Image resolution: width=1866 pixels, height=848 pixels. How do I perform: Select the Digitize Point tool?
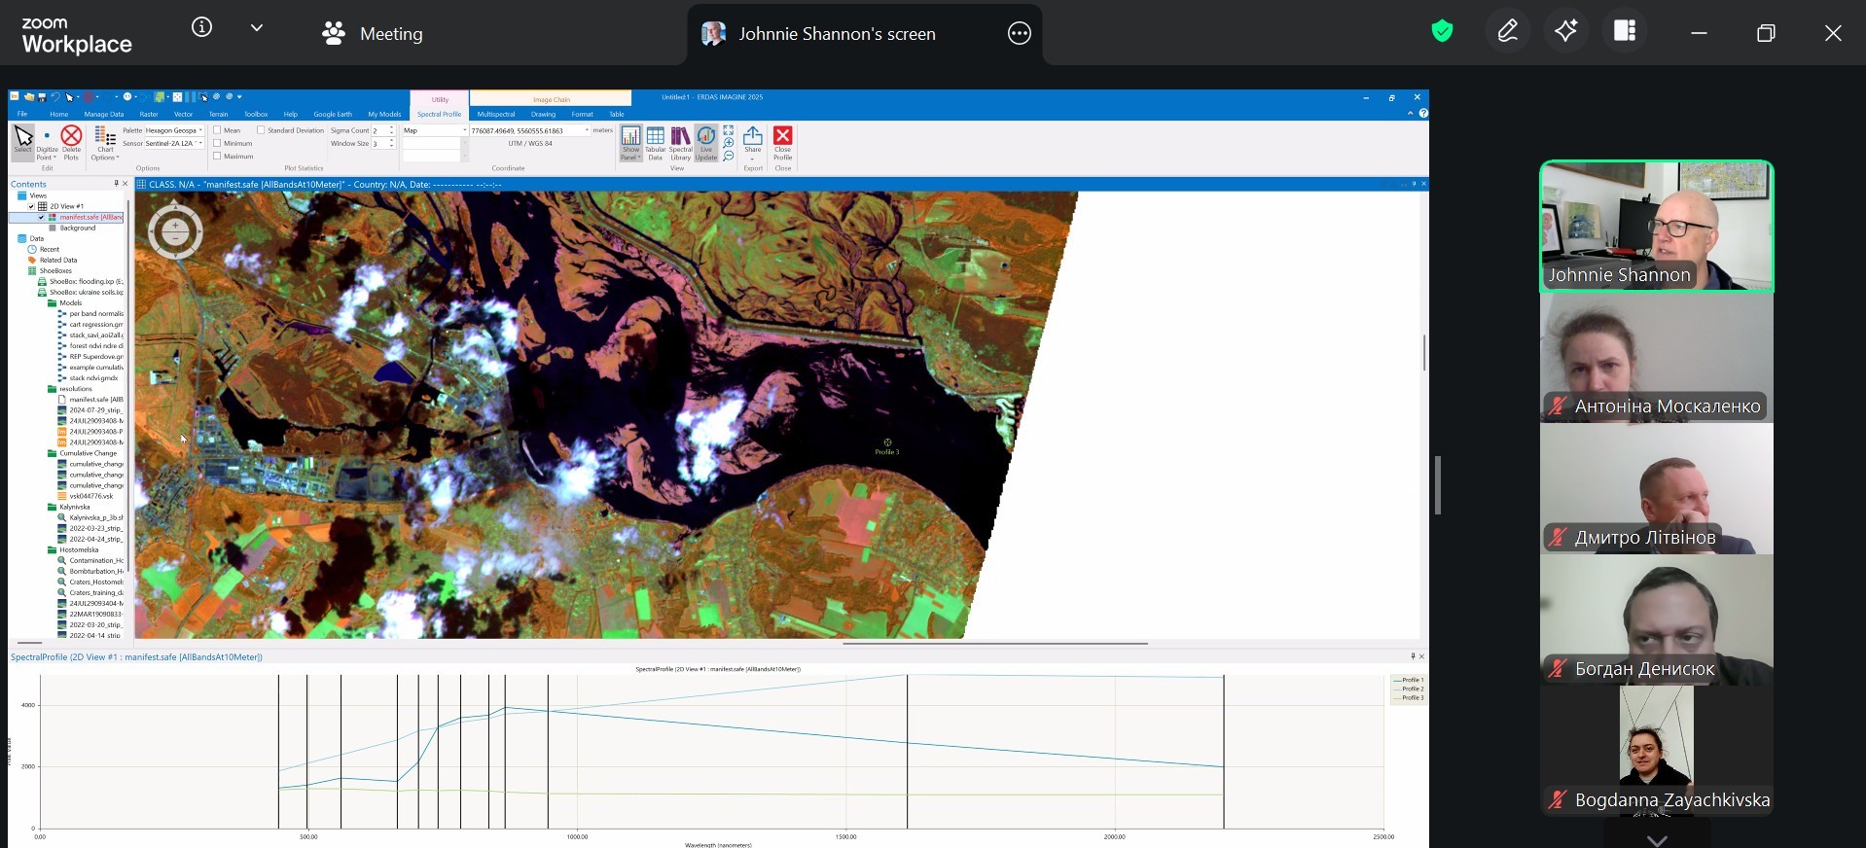(47, 143)
